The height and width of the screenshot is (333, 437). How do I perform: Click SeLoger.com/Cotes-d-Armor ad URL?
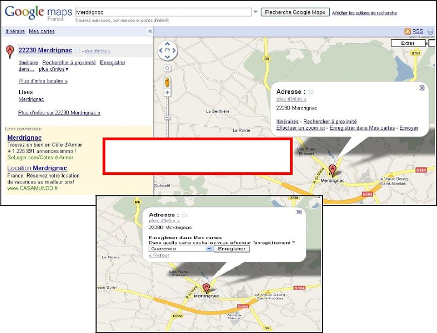click(40, 157)
